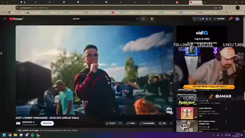Screen dimensions: 245x138
Task: Open the Lecker Bierchen video thumbnail
Action: click(187, 113)
